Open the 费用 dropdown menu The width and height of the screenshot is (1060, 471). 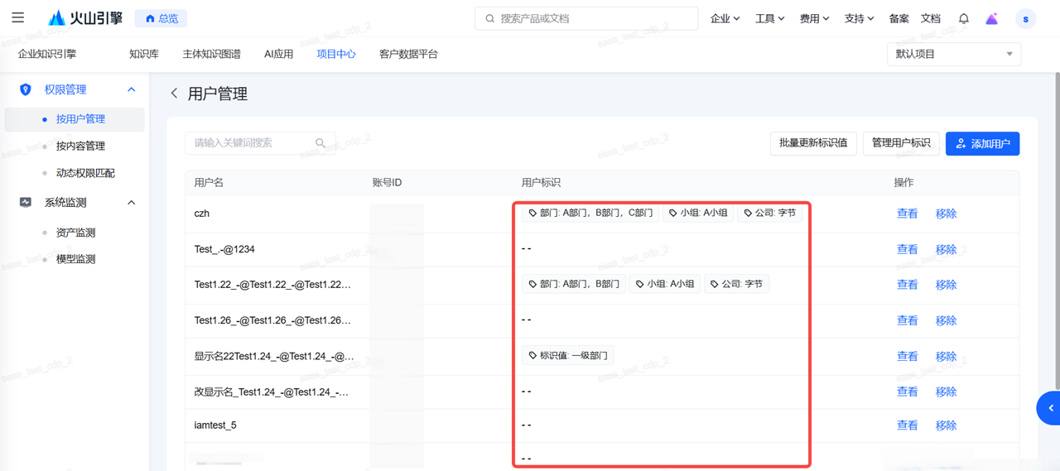click(814, 18)
